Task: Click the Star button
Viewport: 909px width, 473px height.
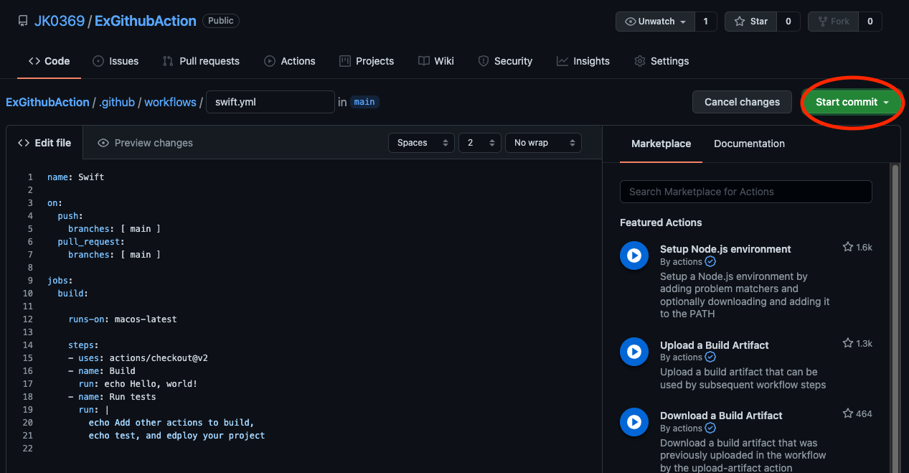Action: [x=750, y=22]
